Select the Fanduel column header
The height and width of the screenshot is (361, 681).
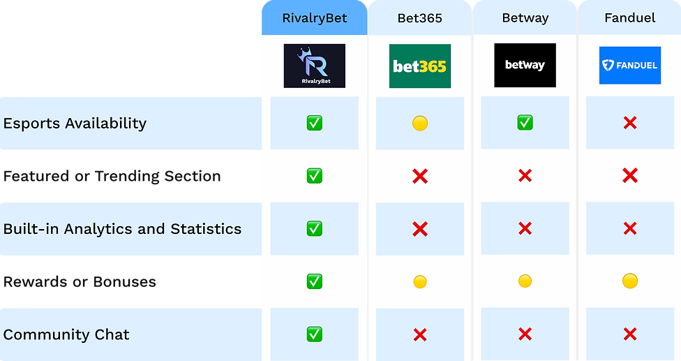click(630, 18)
